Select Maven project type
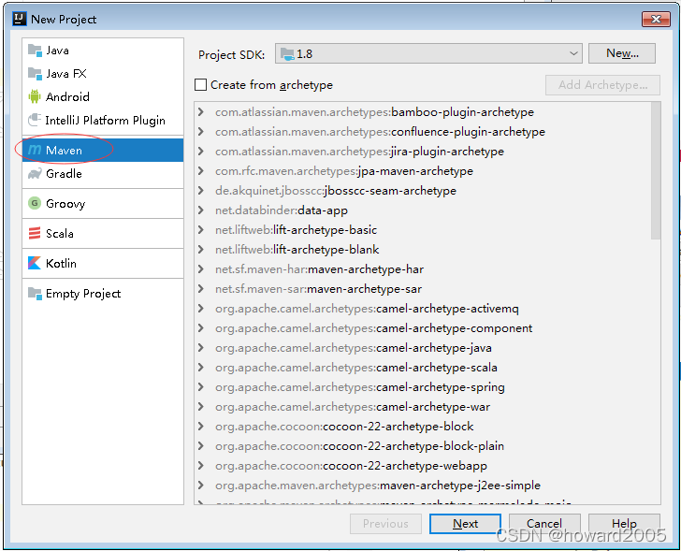This screenshot has width=681, height=551. click(x=103, y=151)
